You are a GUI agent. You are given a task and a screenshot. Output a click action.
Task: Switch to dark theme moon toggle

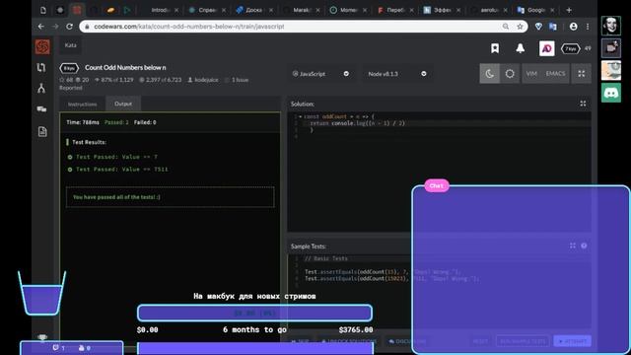tap(489, 74)
